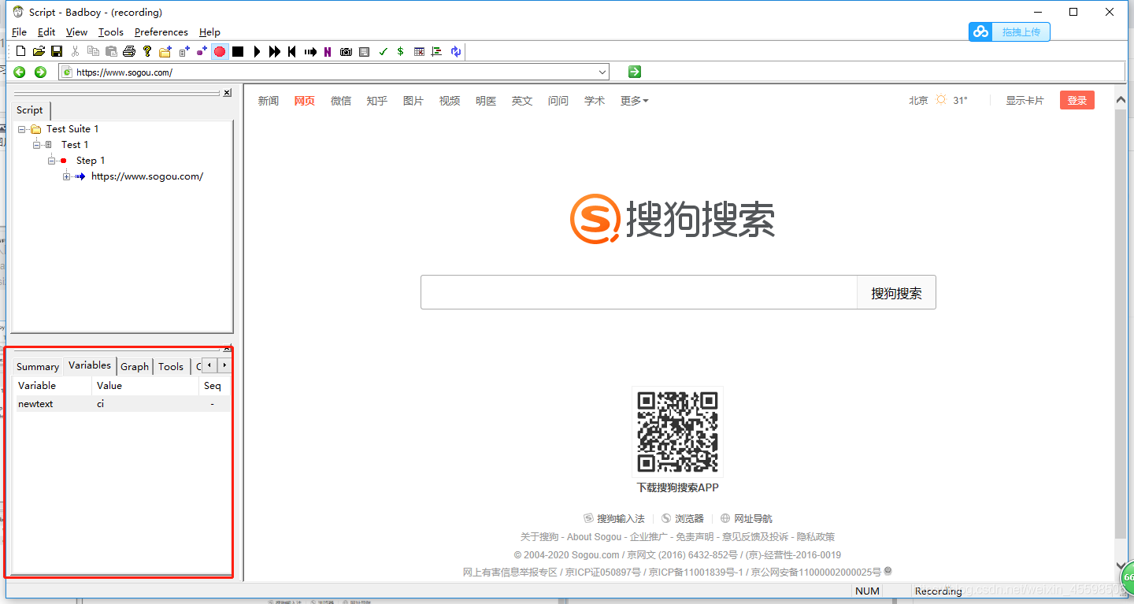Open the Preferences menu
Image resolution: width=1134 pixels, height=604 pixels.
click(x=161, y=32)
